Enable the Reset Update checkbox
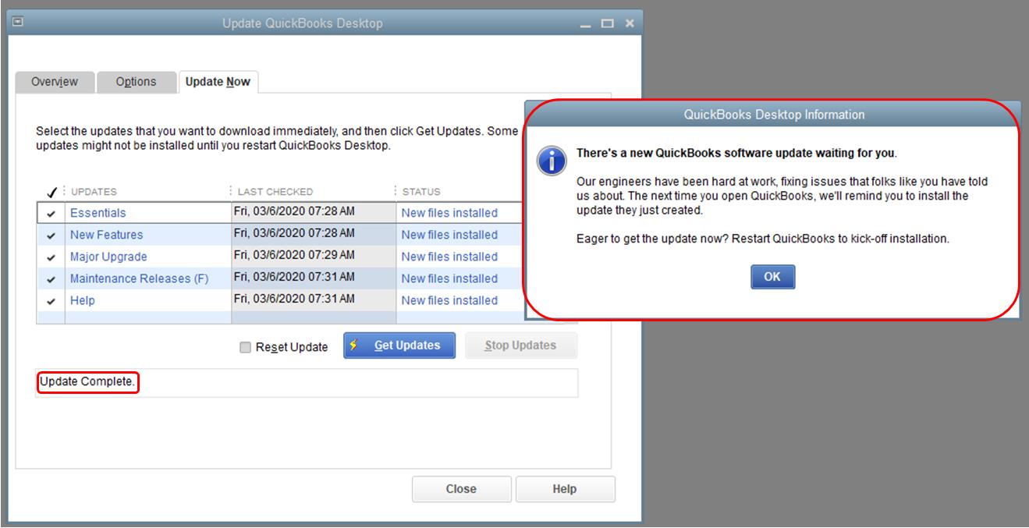The height and width of the screenshot is (528, 1029). 246,347
